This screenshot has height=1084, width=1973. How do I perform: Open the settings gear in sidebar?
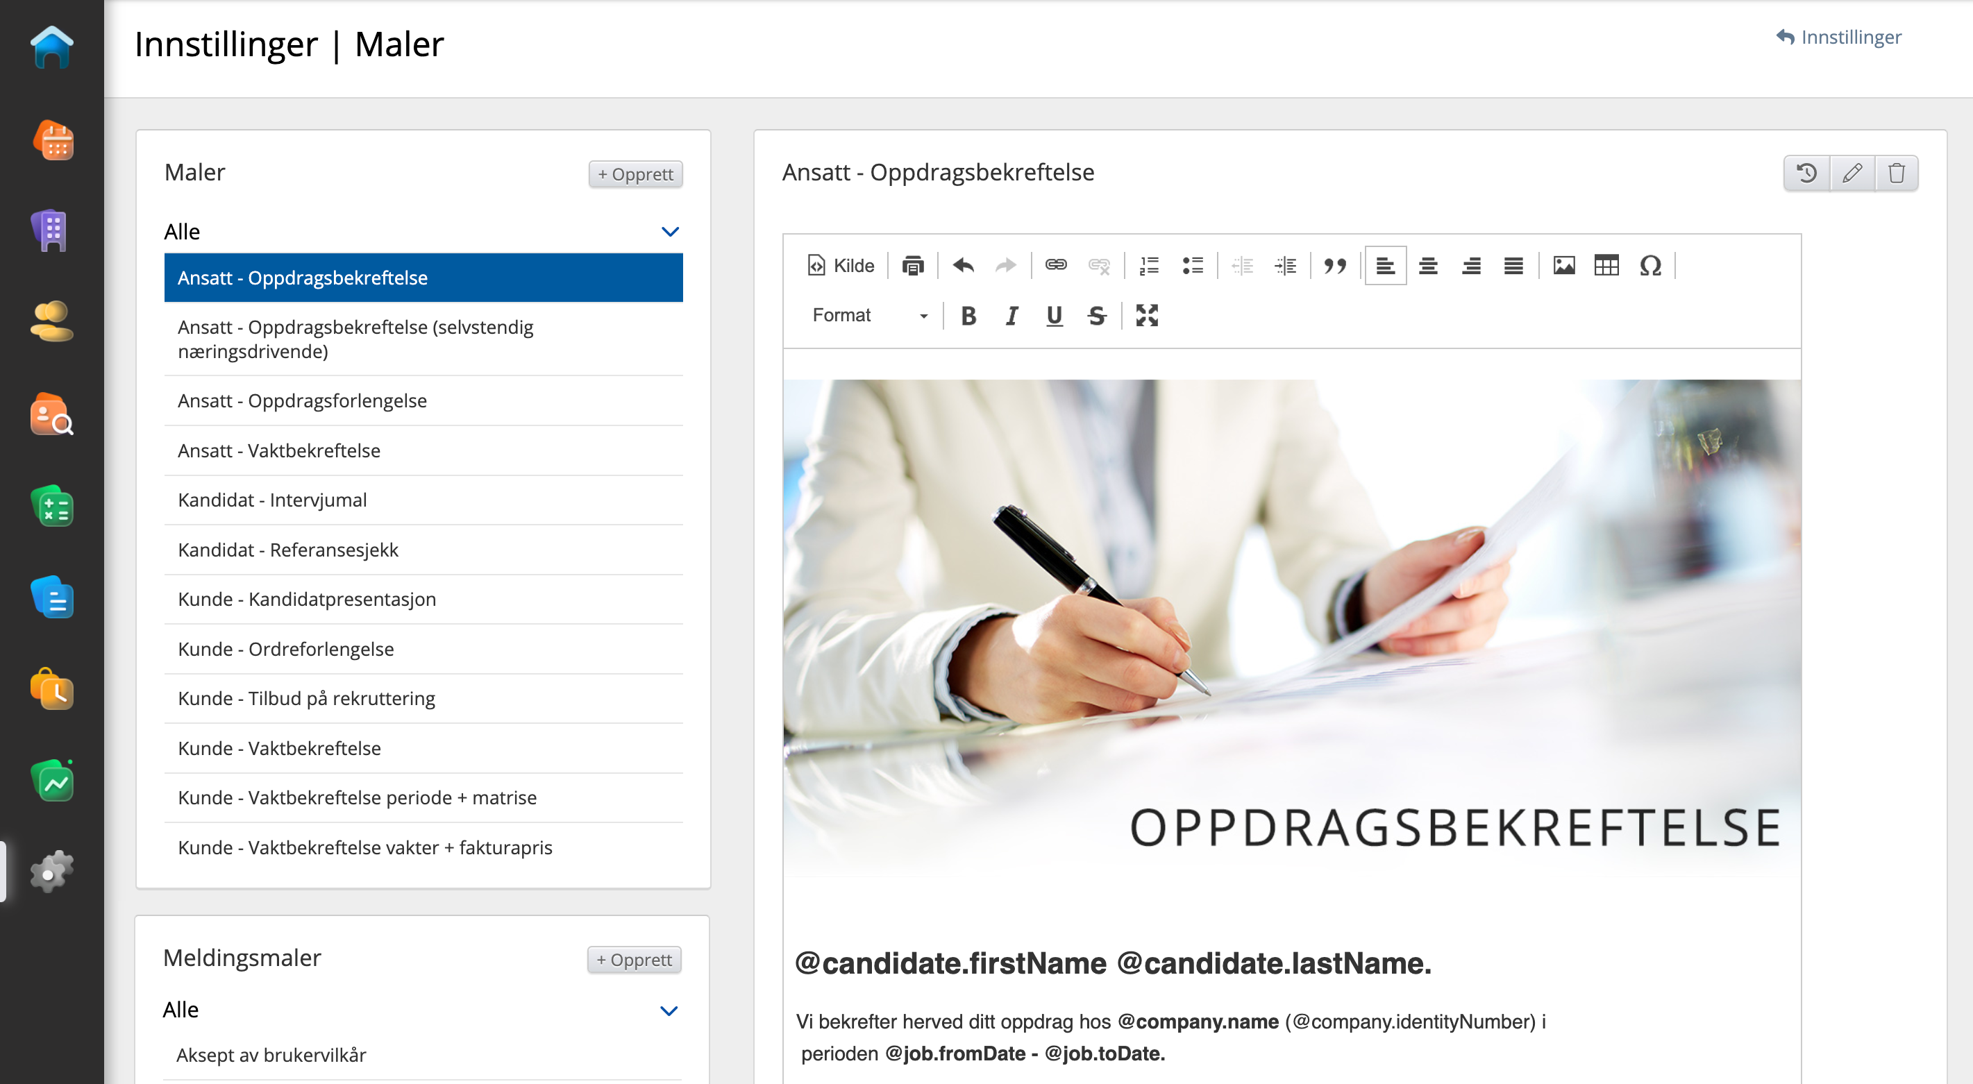[51, 871]
